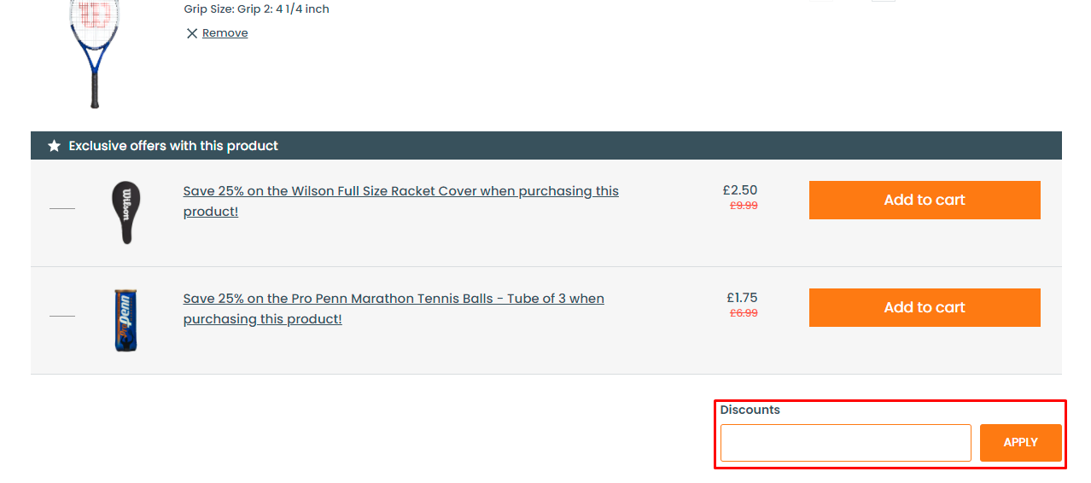1091x483 pixels.
Task: Click the X icon beside Remove
Action: (192, 33)
